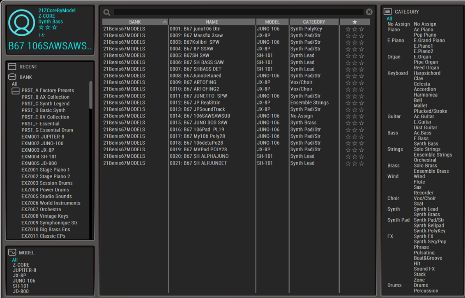Select patch 0006: B67 SH BASS SAW
Image resolution: width=465 pixels, height=298 pixels.
pyautogui.click(x=197, y=62)
